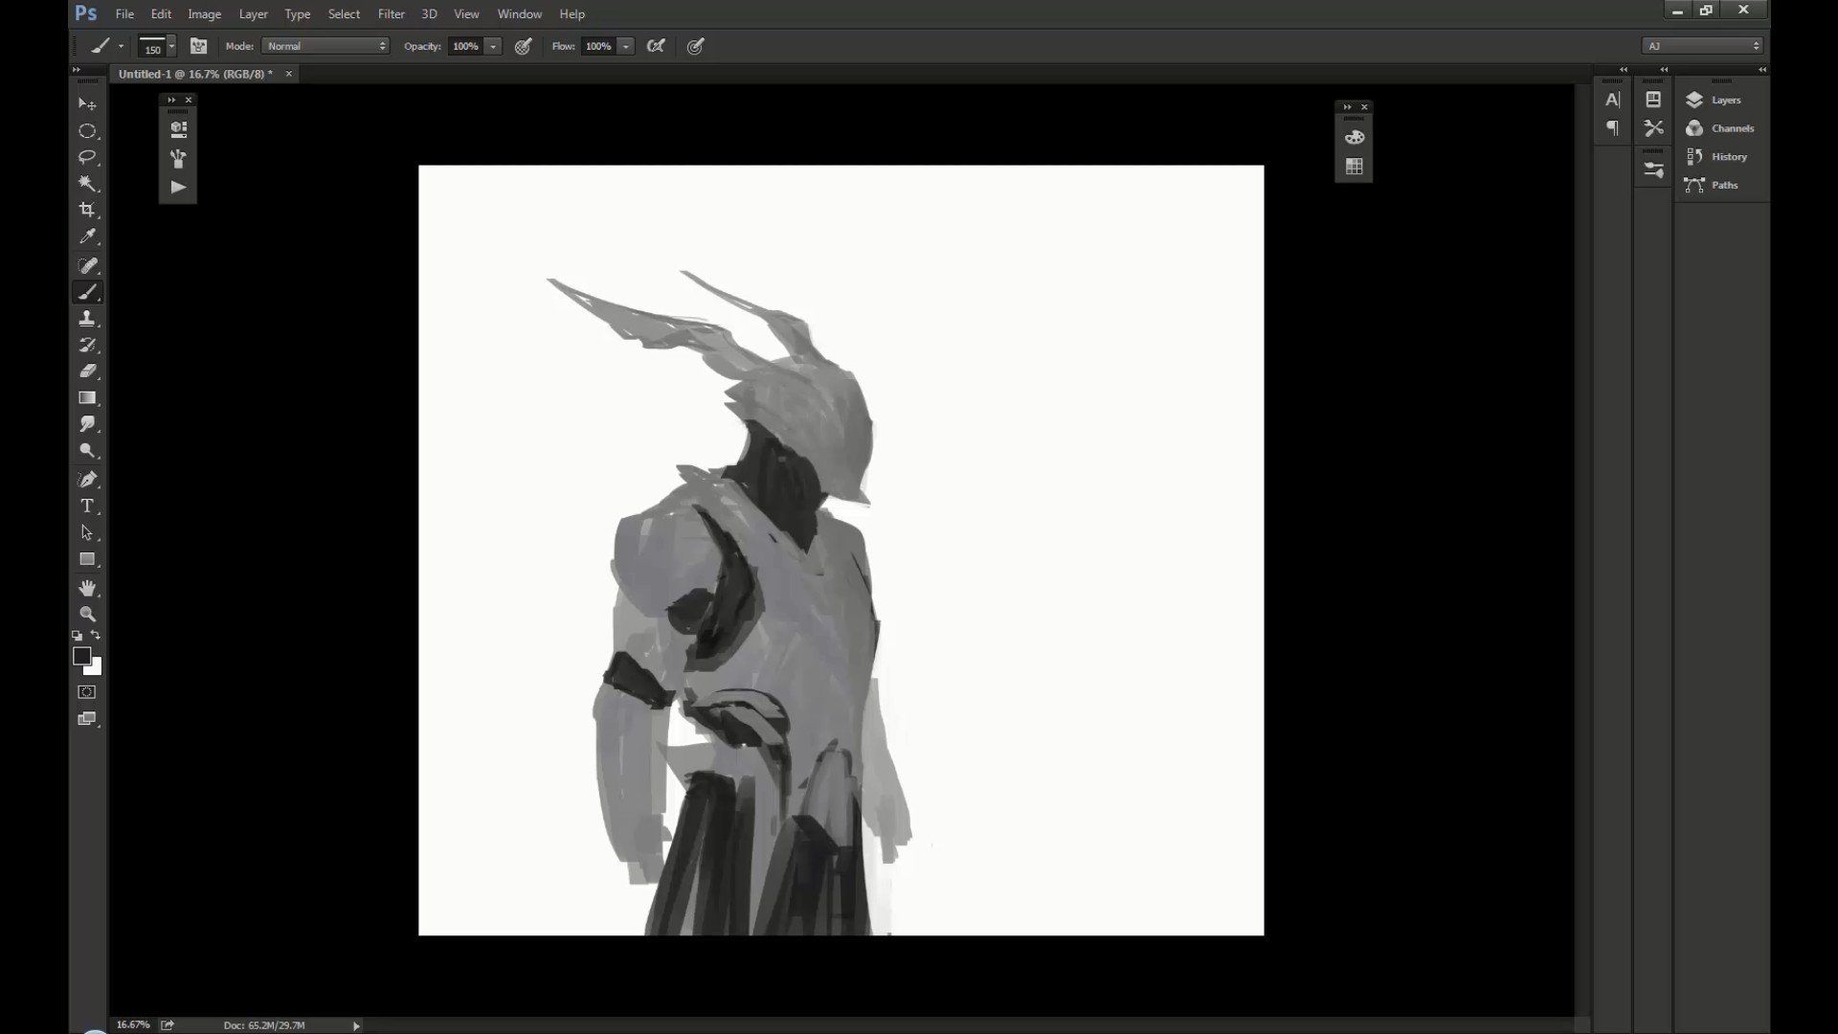Open the Filter menu

pyautogui.click(x=391, y=14)
